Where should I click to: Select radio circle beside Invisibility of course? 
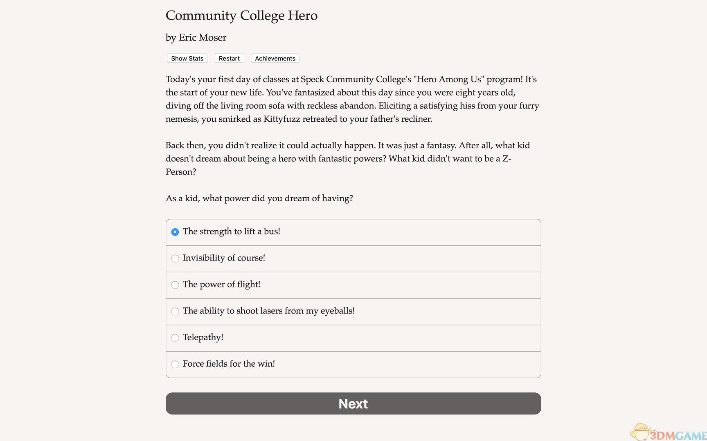(175, 258)
